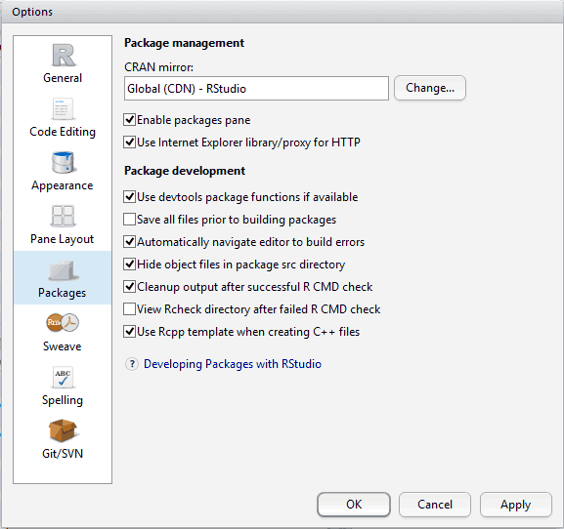Select the Code Editing document icon
Screen dimensions: 564x529
tap(63, 108)
